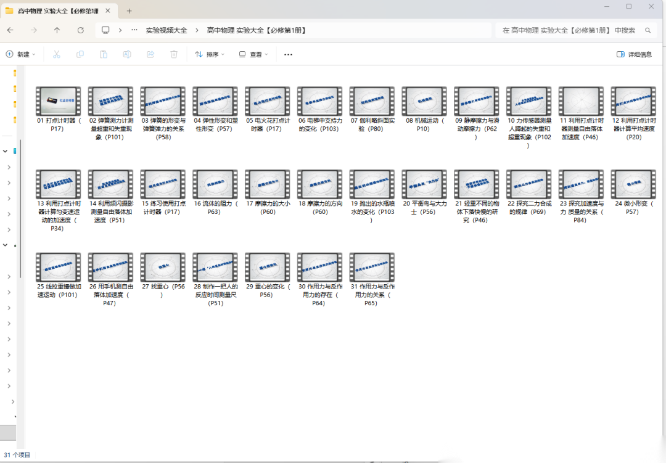Image resolution: width=666 pixels, height=463 pixels.
Task: Click the Back navigation arrow
Action: coord(10,30)
